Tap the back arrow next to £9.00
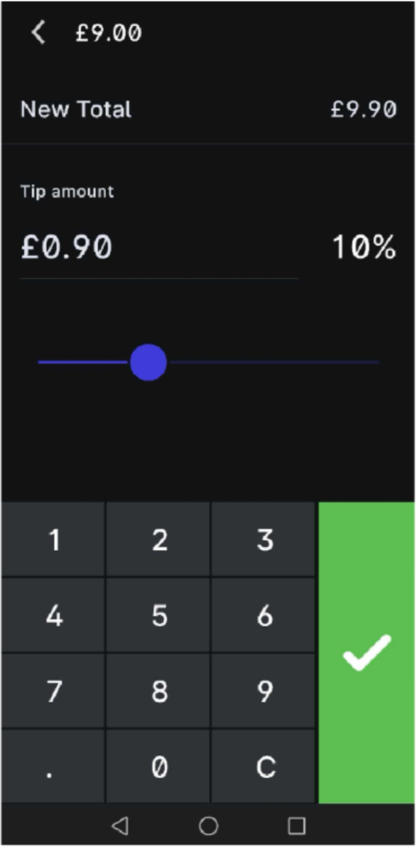This screenshot has width=419, height=849. 39,33
